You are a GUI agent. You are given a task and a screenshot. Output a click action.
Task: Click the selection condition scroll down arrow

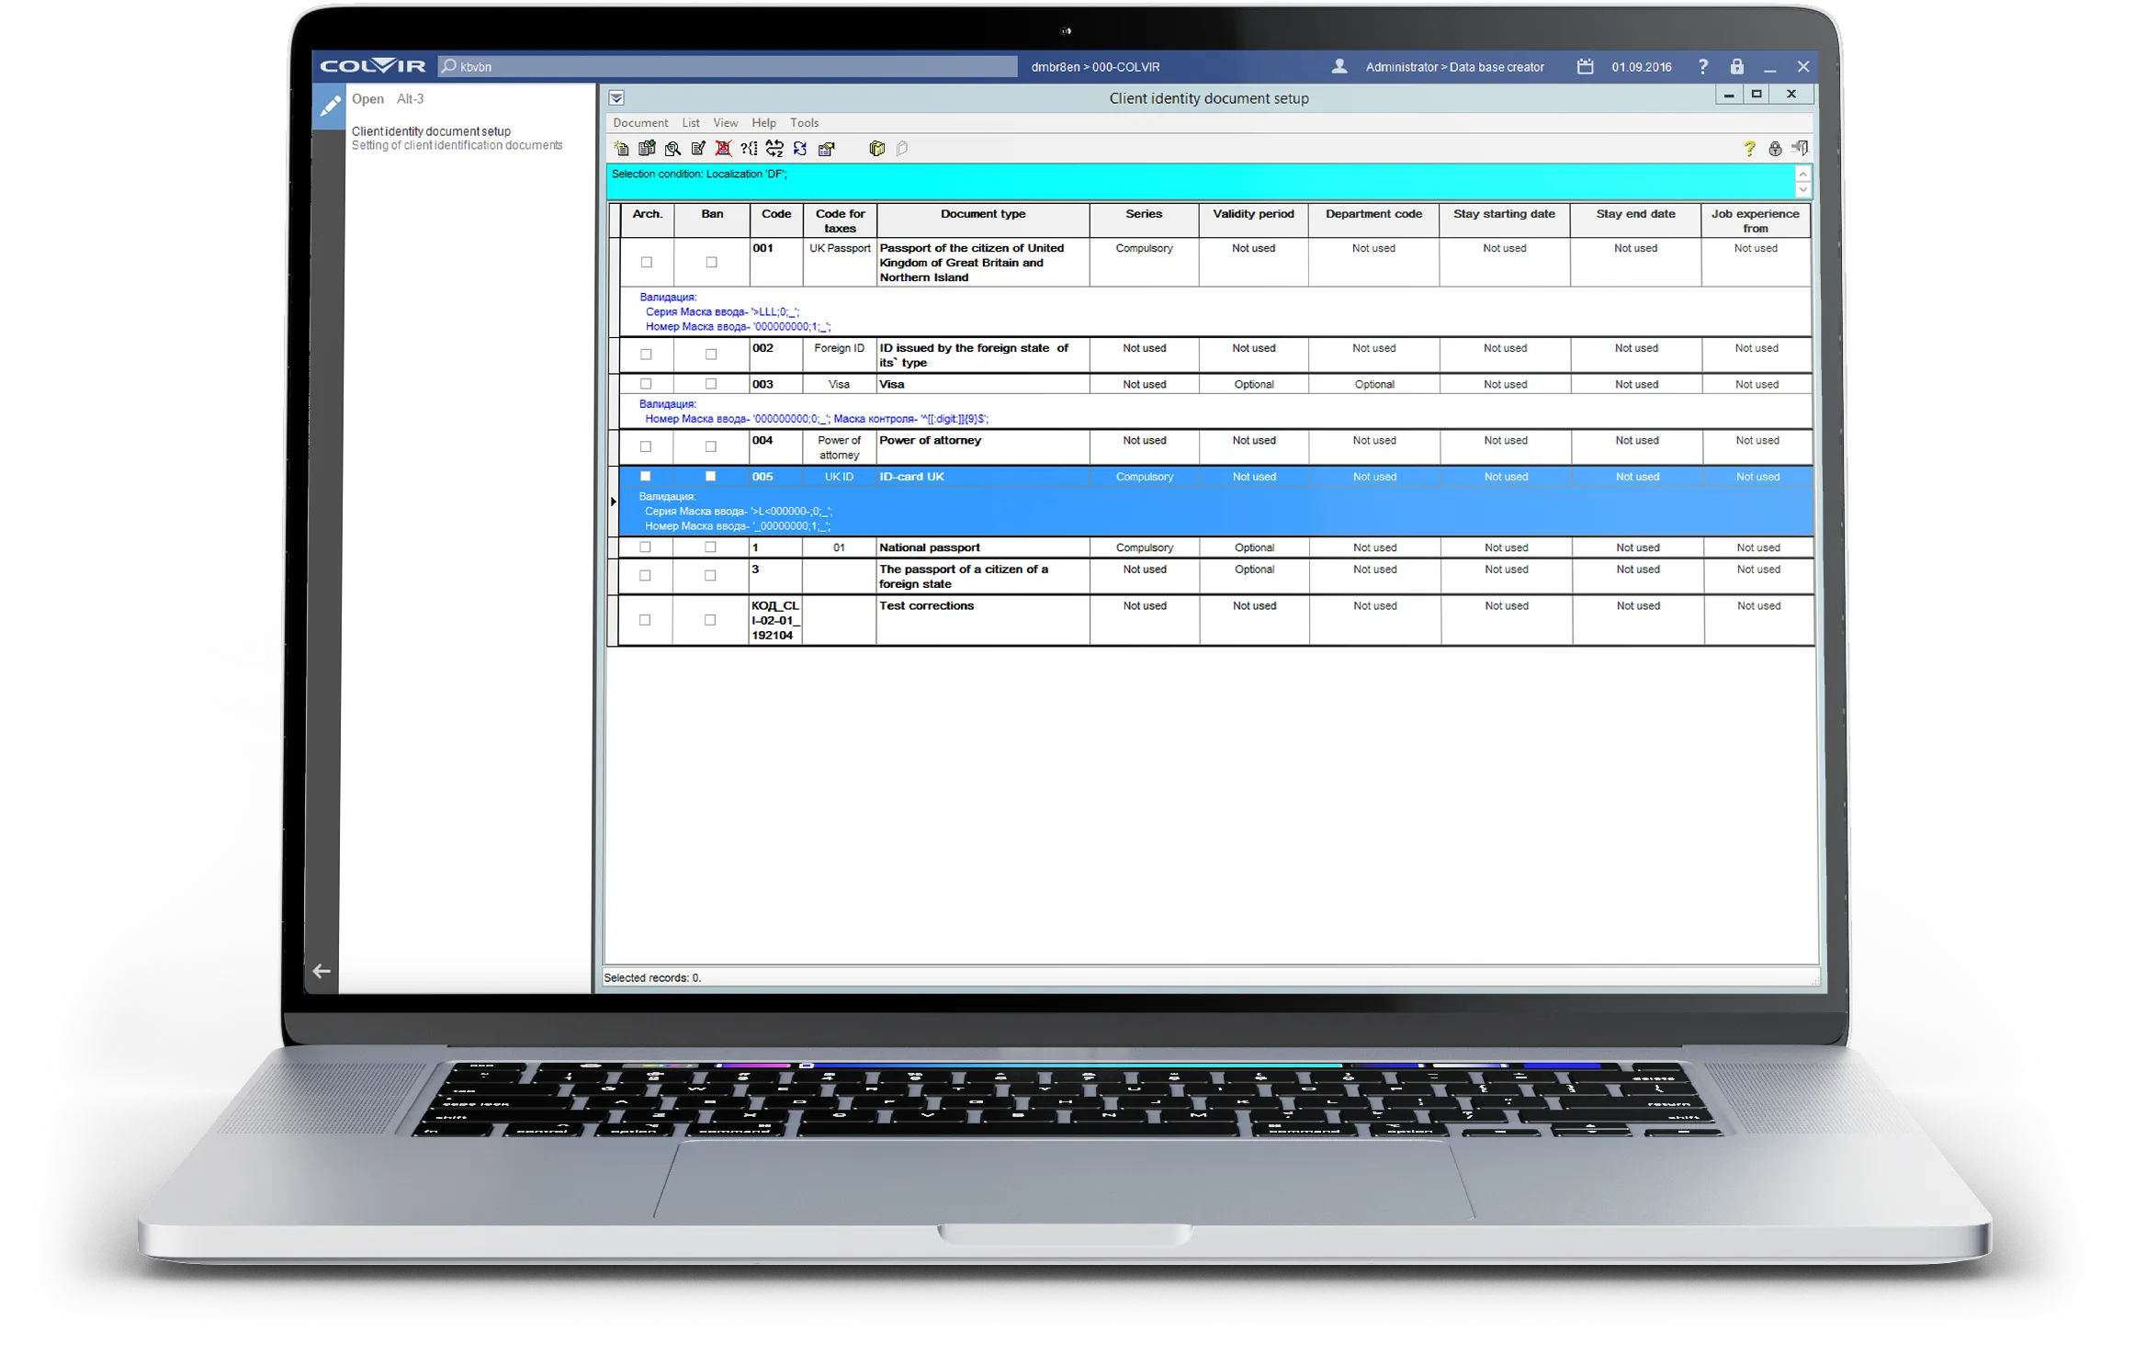click(1802, 190)
